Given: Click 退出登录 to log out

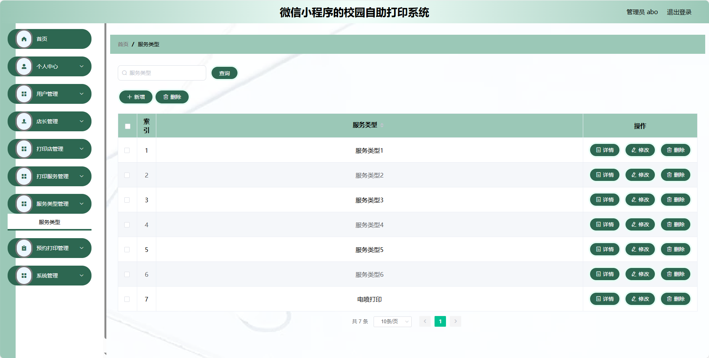Looking at the screenshot, I should pyautogui.click(x=679, y=12).
